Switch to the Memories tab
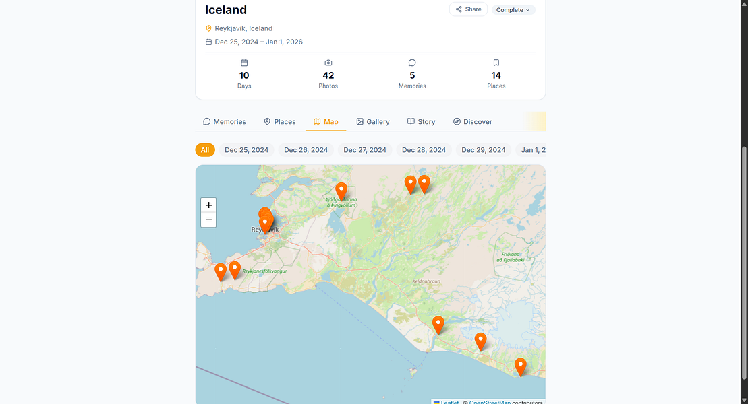748x404 pixels. [x=224, y=121]
